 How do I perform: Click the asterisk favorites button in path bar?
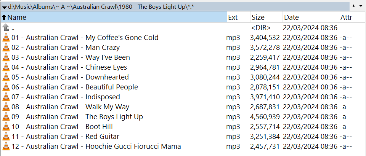tap(354, 6)
